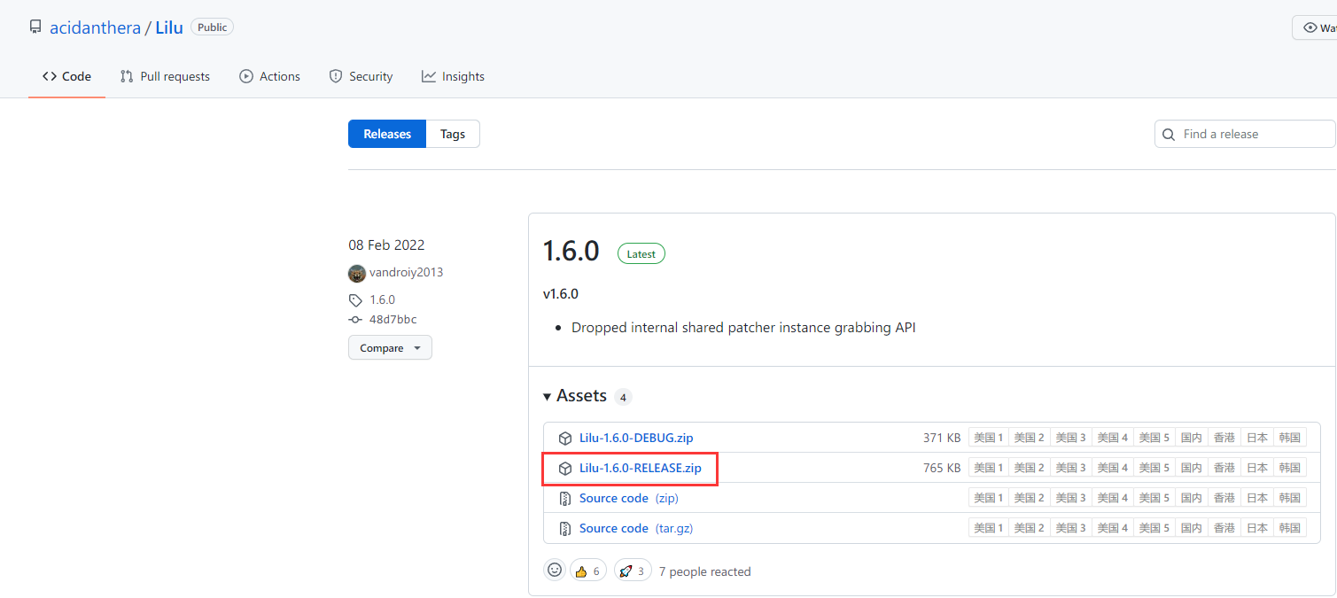This screenshot has width=1337, height=598.
Task: Click the rocket reaction emoji
Action: click(626, 571)
